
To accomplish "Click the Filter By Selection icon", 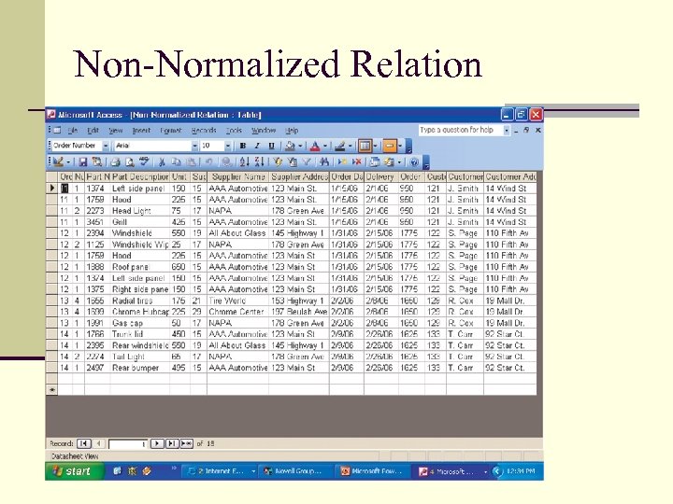I will tap(278, 162).
